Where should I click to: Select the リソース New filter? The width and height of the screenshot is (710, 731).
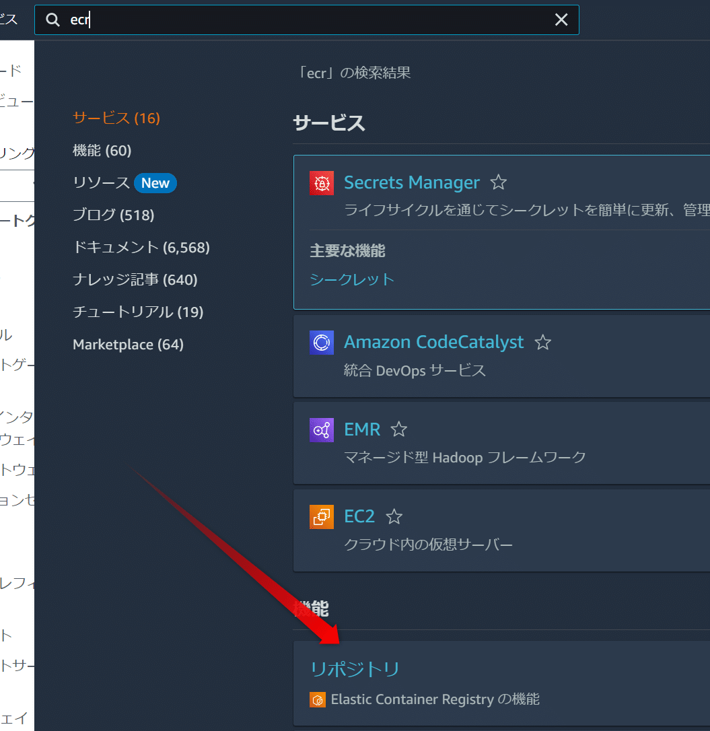(x=125, y=183)
